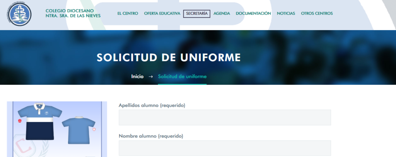
Task: Open the Otros Centros menu
Action: click(x=317, y=14)
